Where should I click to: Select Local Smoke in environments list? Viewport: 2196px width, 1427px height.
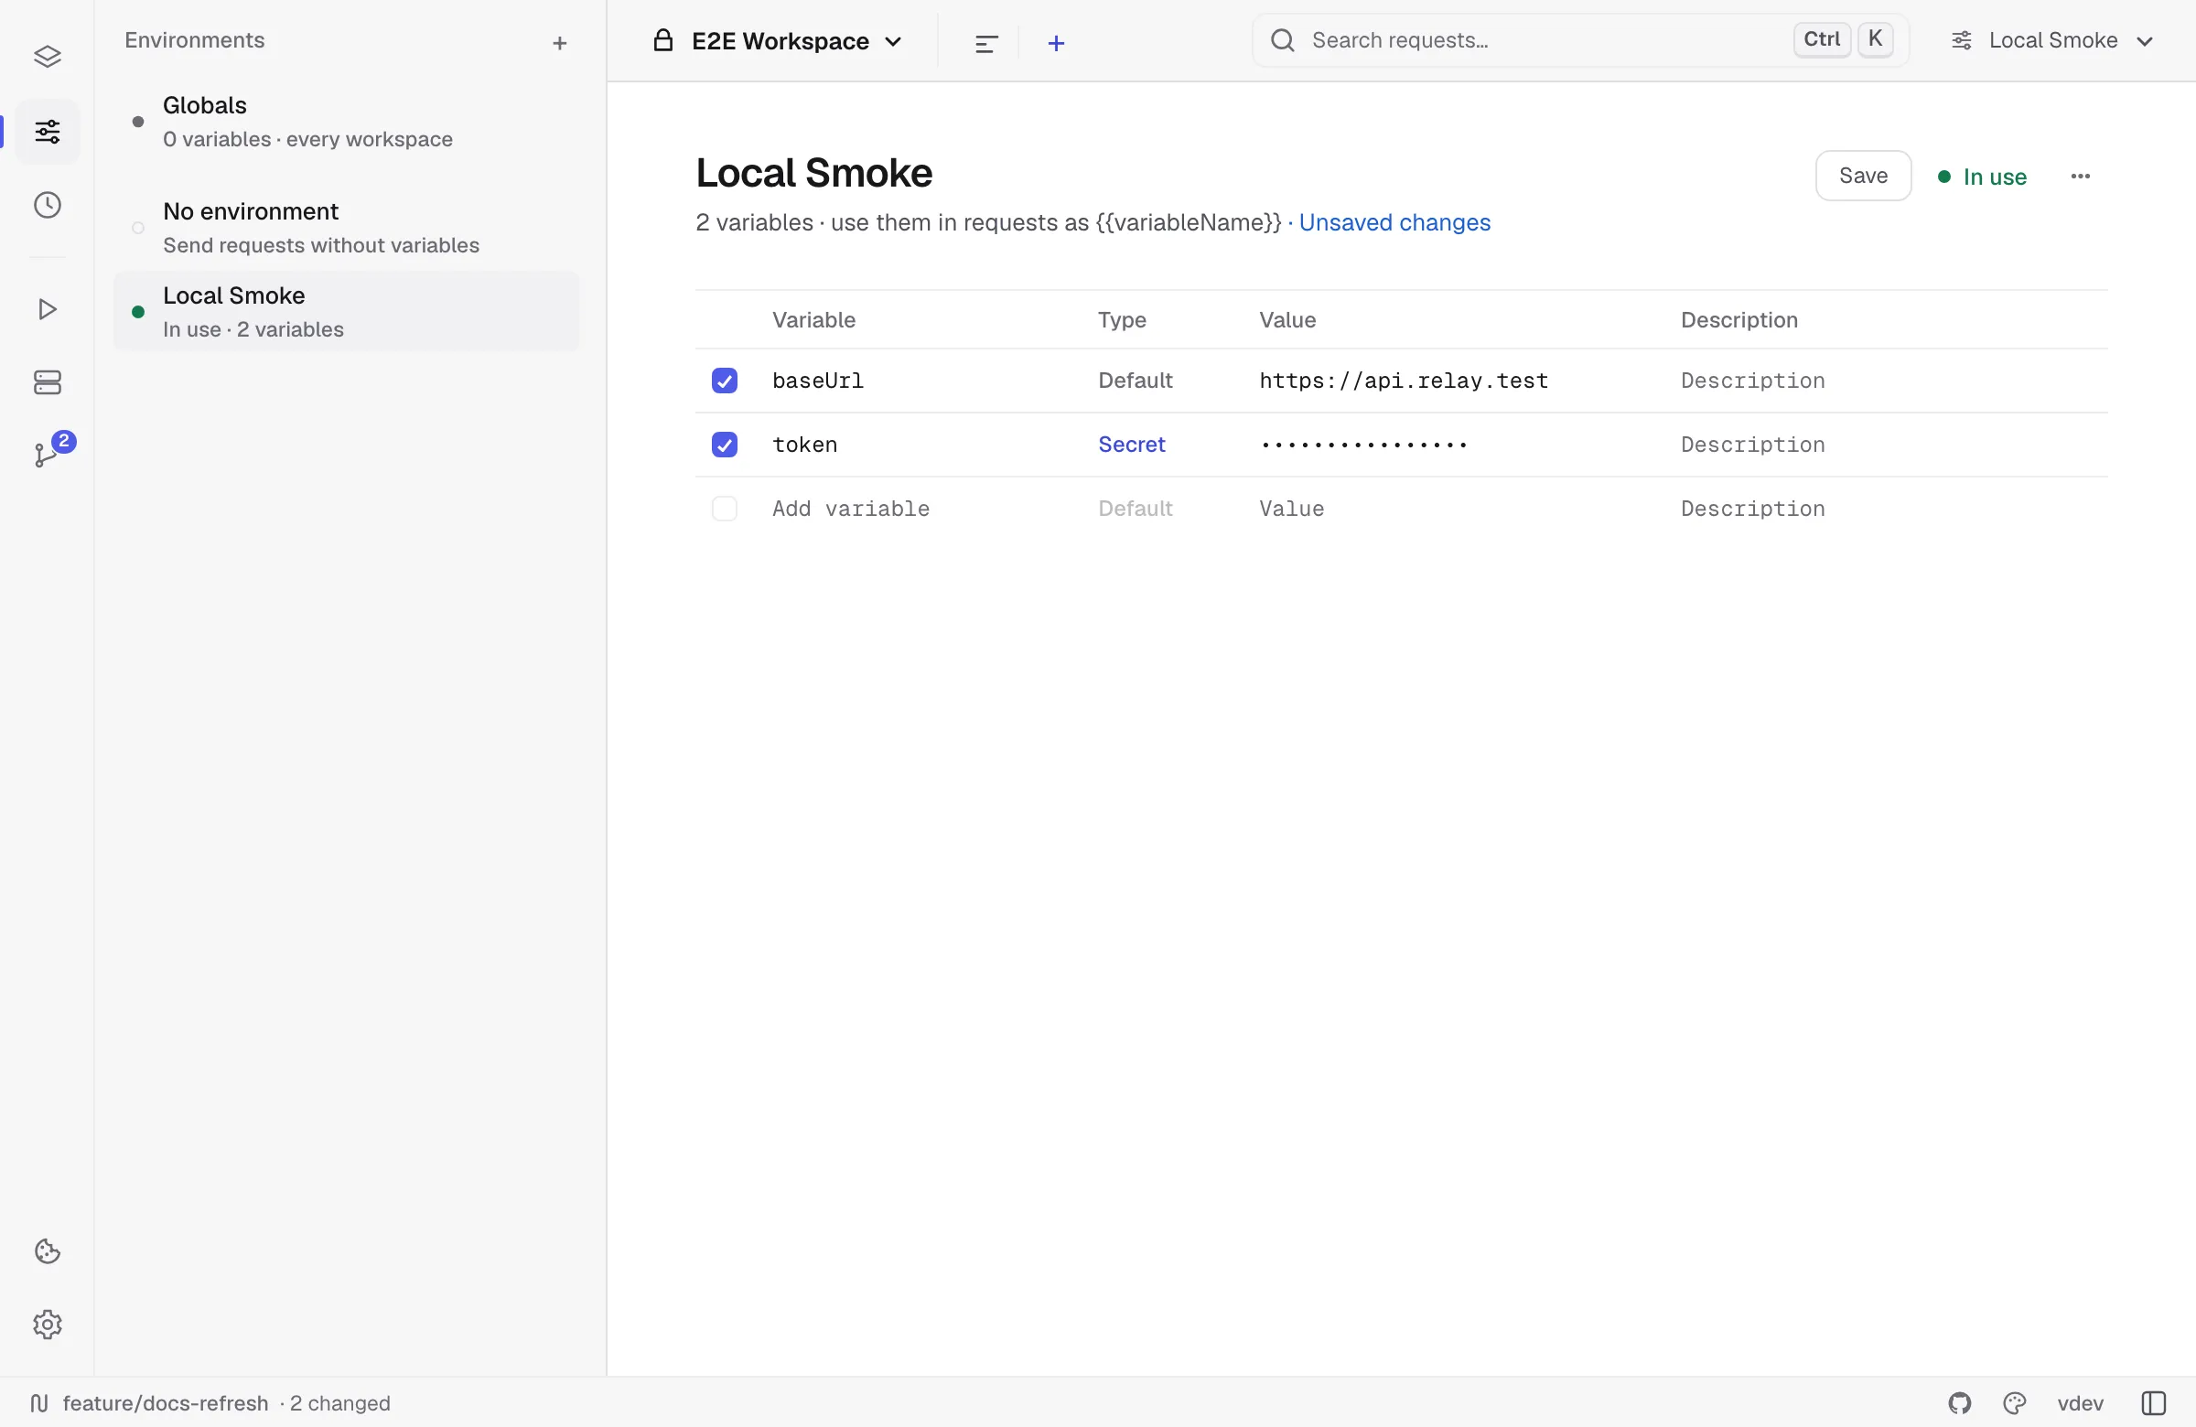(346, 311)
